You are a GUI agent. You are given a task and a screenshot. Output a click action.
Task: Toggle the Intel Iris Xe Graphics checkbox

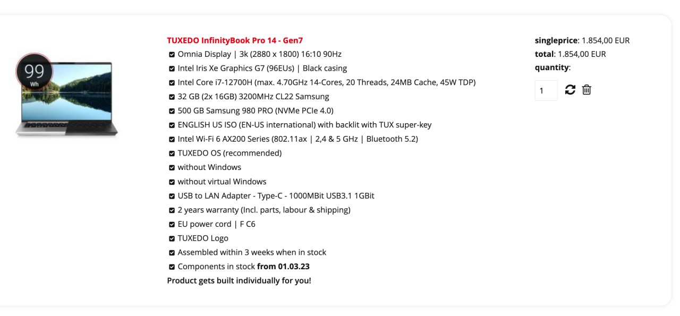click(172, 69)
